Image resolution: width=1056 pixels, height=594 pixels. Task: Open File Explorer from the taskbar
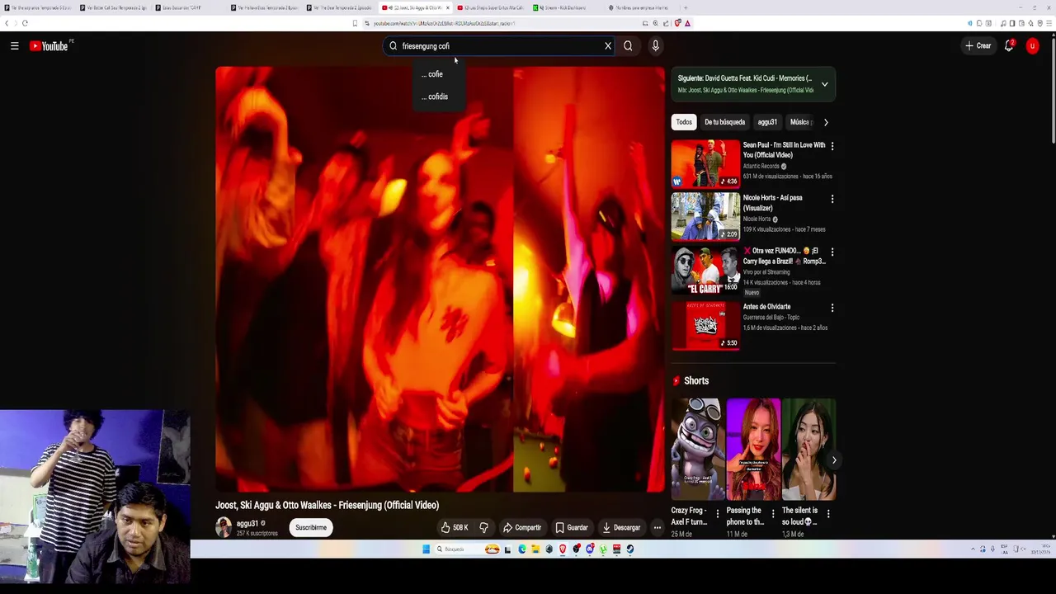(535, 549)
